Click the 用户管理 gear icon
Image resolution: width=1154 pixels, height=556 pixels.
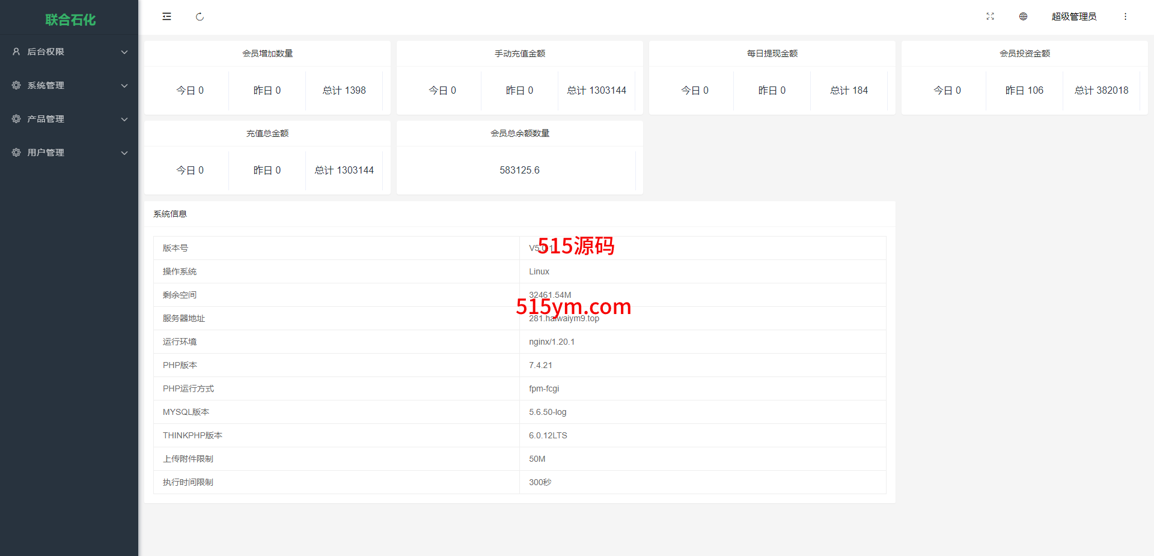16,153
